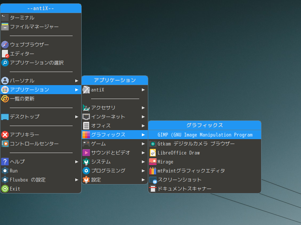Click the gamepad icon beside ゲーム
Viewport: 301px width, 225px height.
pyautogui.click(x=86, y=144)
